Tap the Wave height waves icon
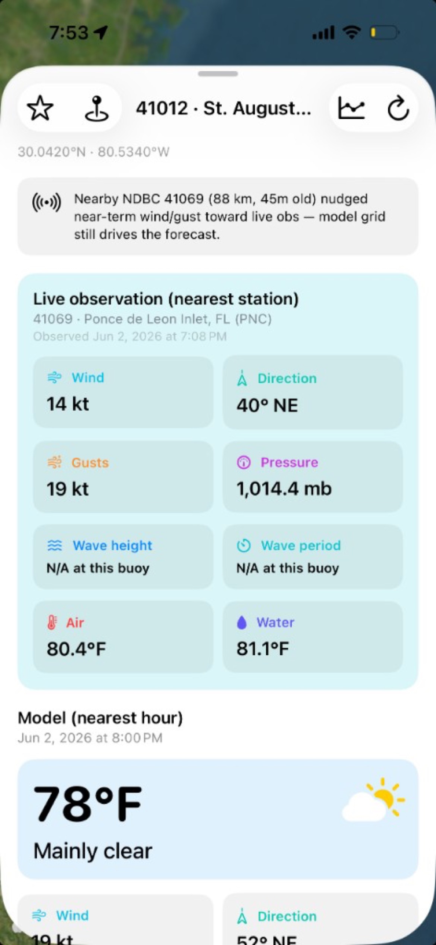436x945 pixels. (x=55, y=546)
